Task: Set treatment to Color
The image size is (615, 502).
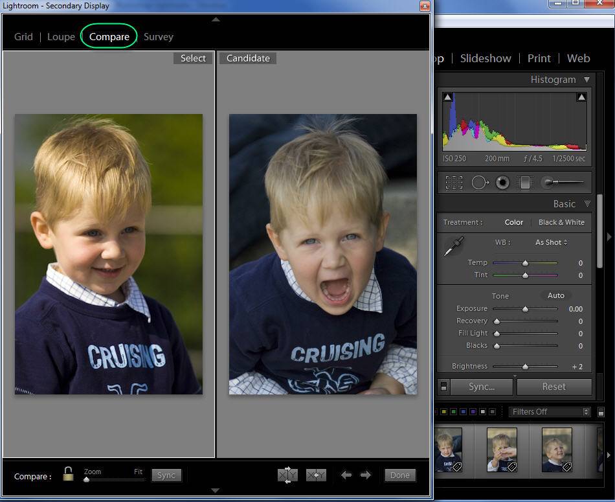Action: (514, 222)
